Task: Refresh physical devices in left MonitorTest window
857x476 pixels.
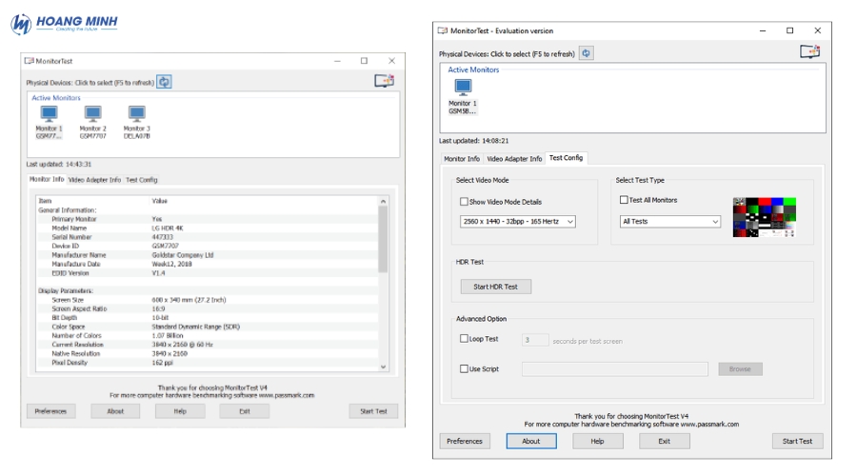Action: 164,82
